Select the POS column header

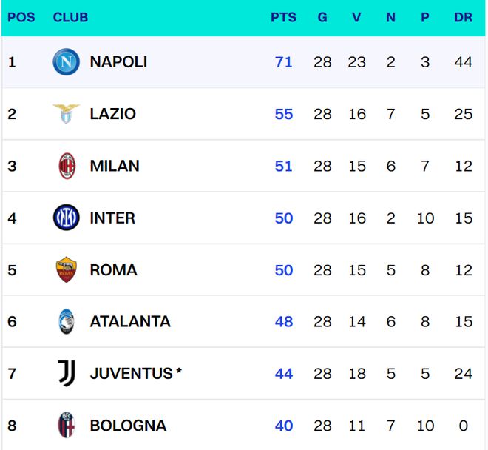tap(21, 17)
